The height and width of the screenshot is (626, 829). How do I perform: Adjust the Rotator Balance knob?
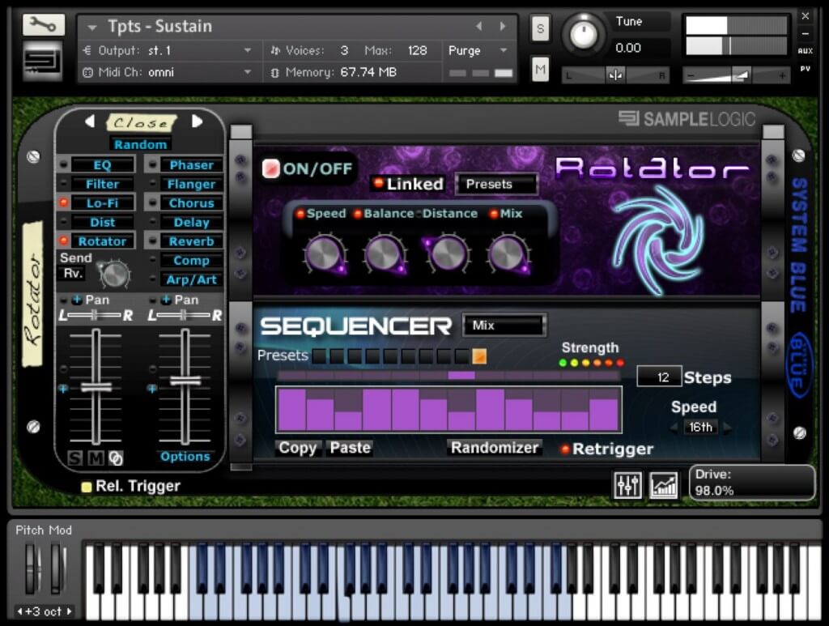click(x=385, y=254)
